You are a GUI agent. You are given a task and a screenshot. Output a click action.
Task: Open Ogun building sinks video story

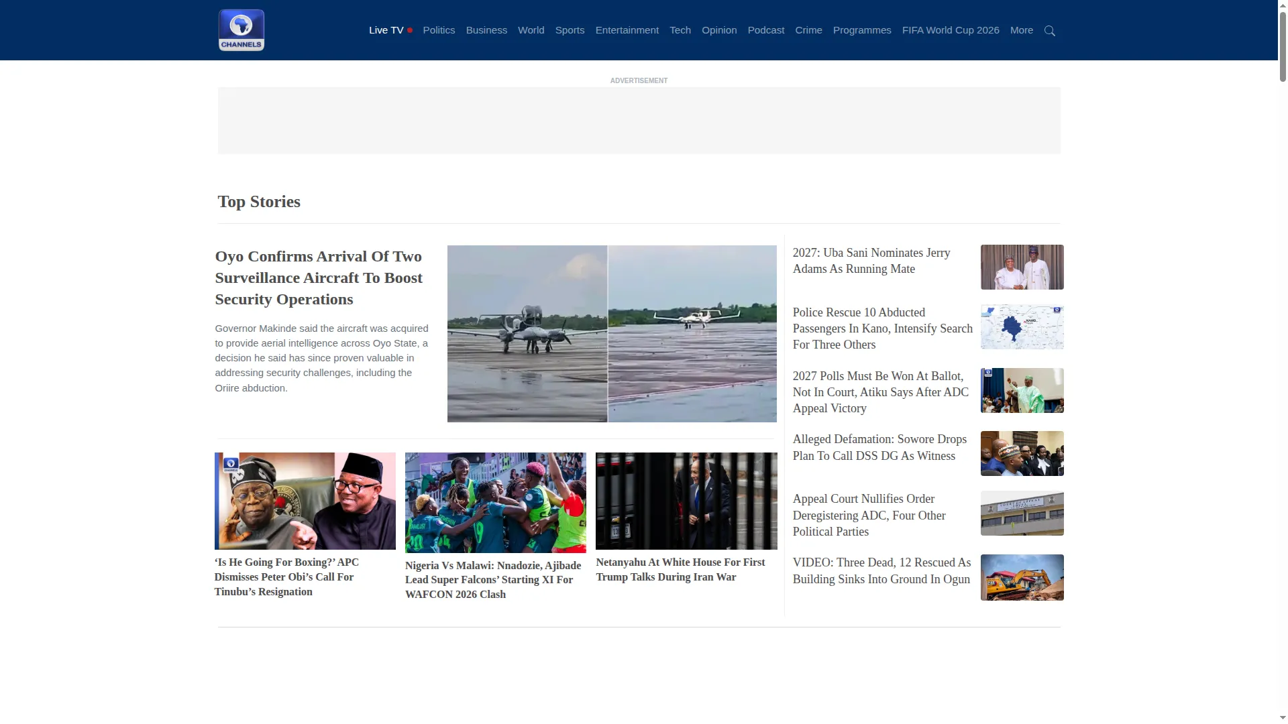click(x=881, y=570)
